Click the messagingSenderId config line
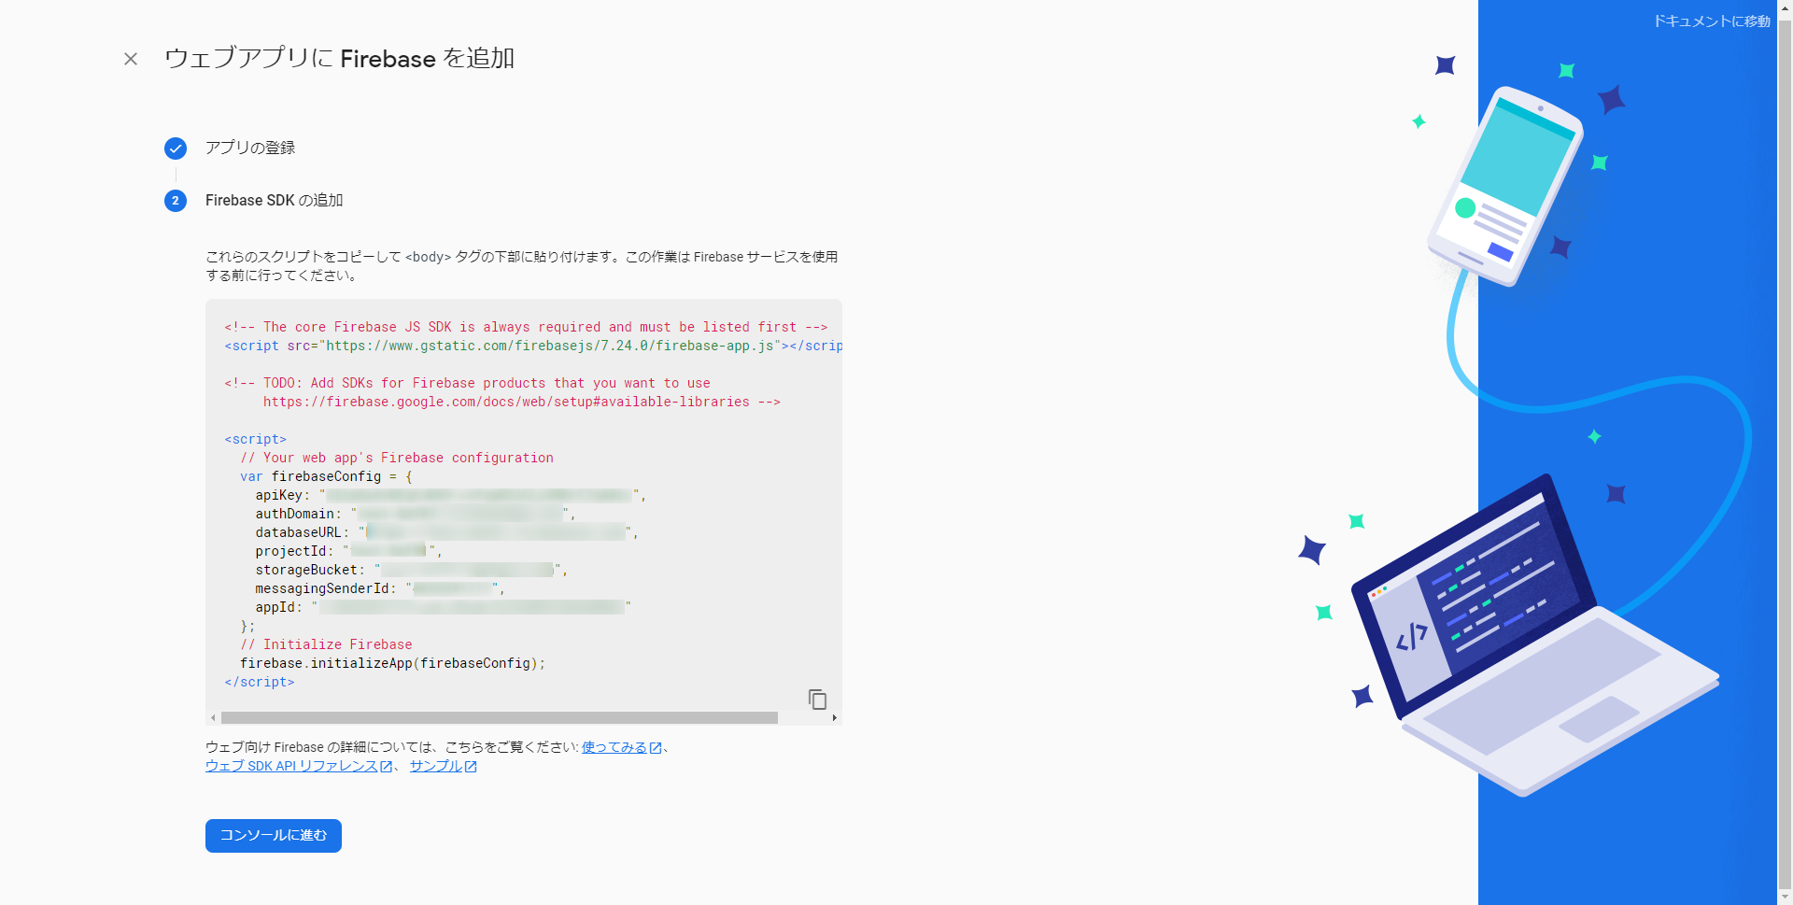Viewport: 1793px width, 905px height. pyautogui.click(x=380, y=588)
